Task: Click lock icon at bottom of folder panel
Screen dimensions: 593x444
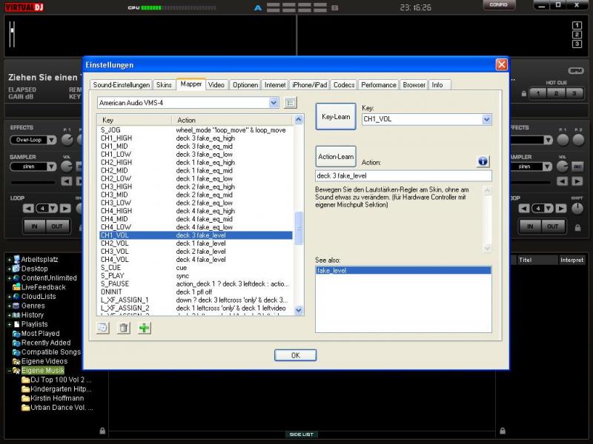Action: click(x=102, y=430)
